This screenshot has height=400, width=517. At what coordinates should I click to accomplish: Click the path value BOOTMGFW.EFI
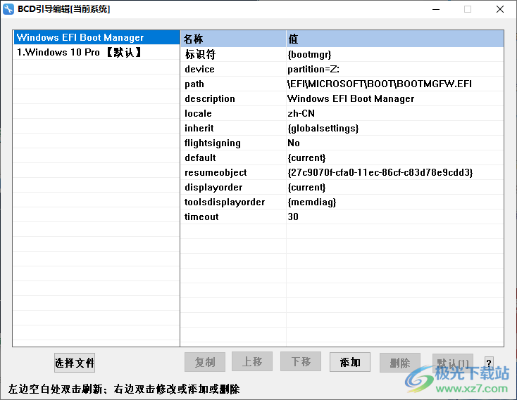(379, 84)
